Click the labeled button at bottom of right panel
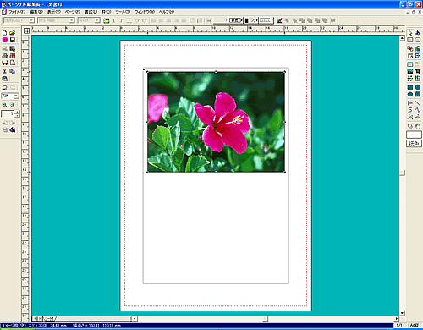This screenshot has height=330, width=423. tap(414, 144)
